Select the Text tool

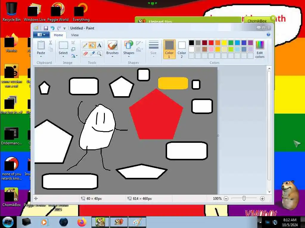99,45
